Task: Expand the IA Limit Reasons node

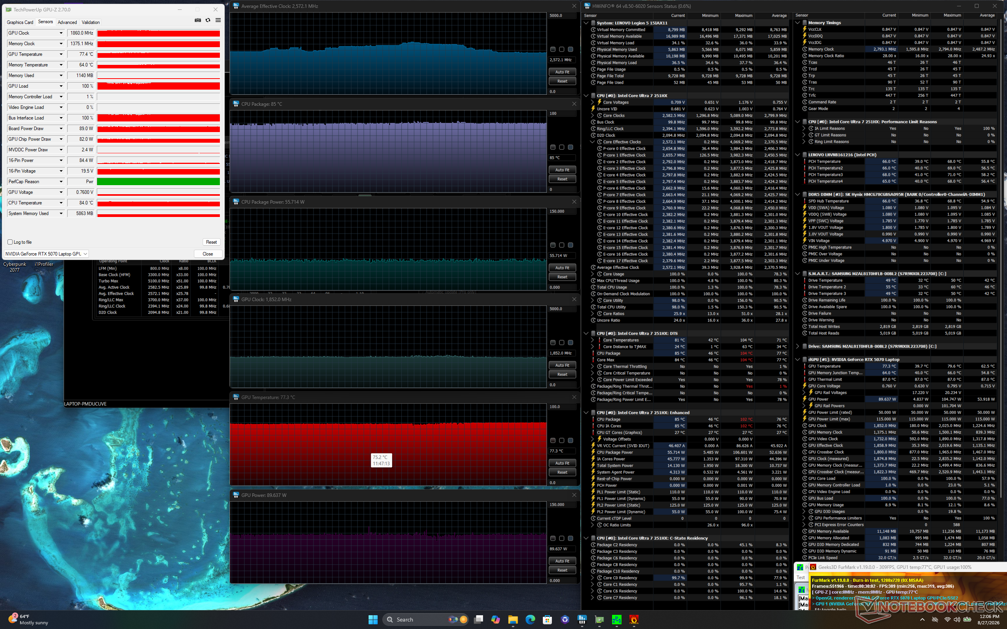Action: tap(804, 129)
